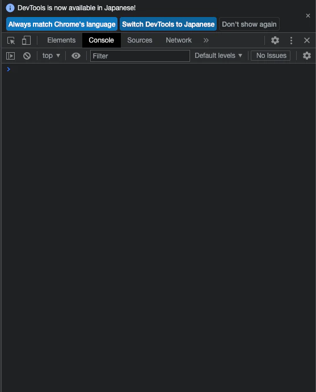The image size is (316, 392).
Task: Expand more tabs chevron
Action: click(206, 40)
